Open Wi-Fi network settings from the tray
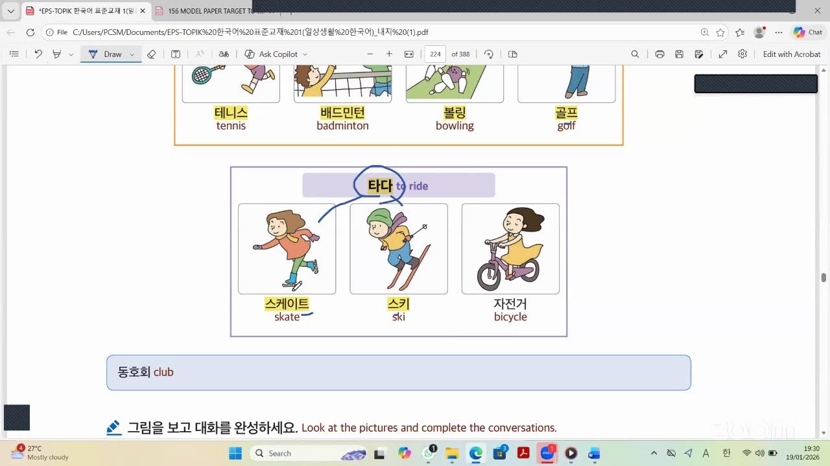This screenshot has height=466, width=830. point(747,453)
